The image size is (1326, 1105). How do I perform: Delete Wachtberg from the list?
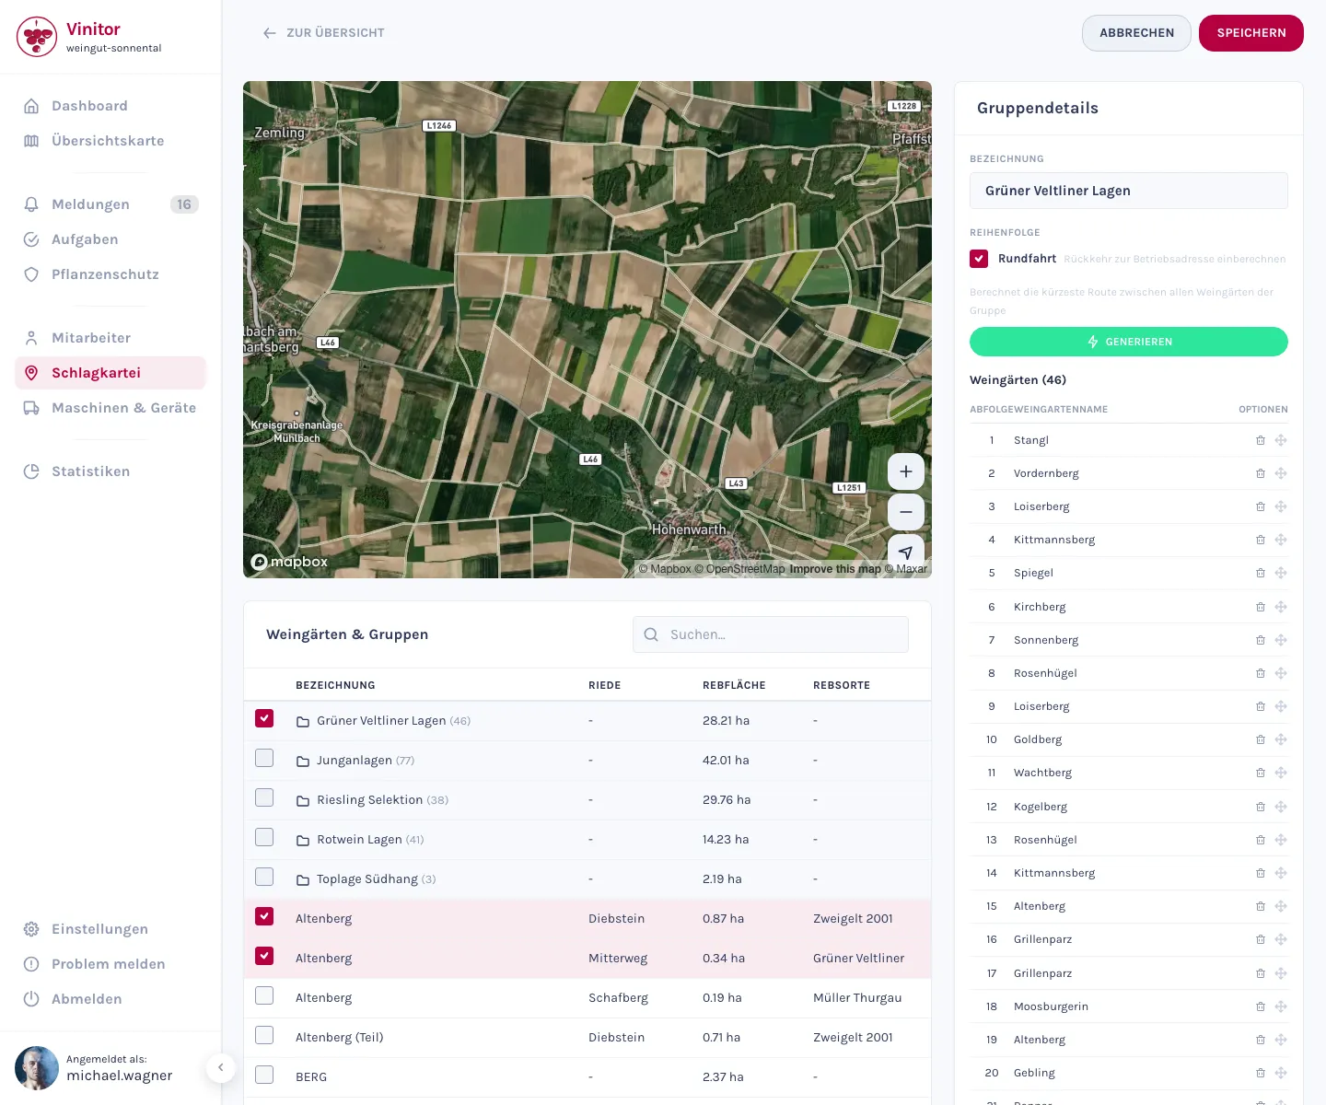1261,773
